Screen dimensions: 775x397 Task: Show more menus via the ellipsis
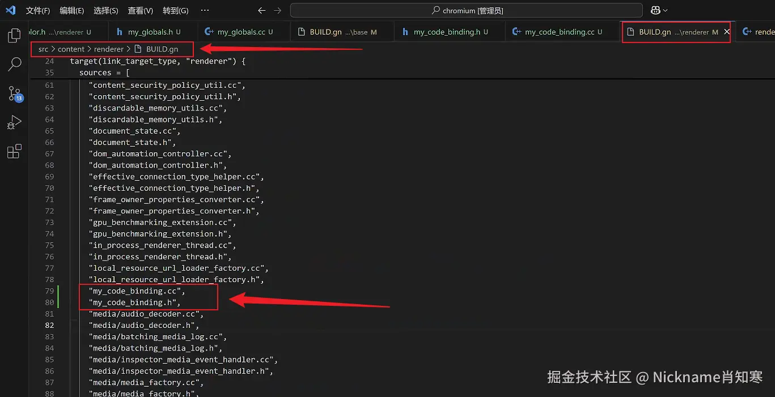pos(205,10)
